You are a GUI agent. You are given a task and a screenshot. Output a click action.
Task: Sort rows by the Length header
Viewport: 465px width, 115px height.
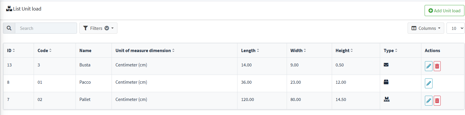(x=250, y=50)
